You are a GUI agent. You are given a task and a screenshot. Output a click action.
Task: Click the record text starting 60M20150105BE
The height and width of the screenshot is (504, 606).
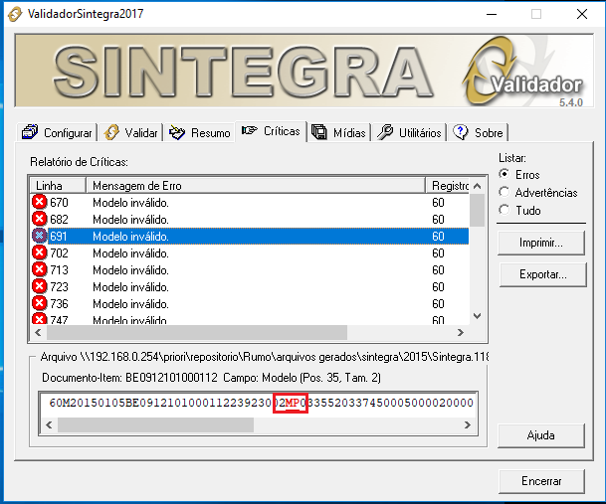261,403
